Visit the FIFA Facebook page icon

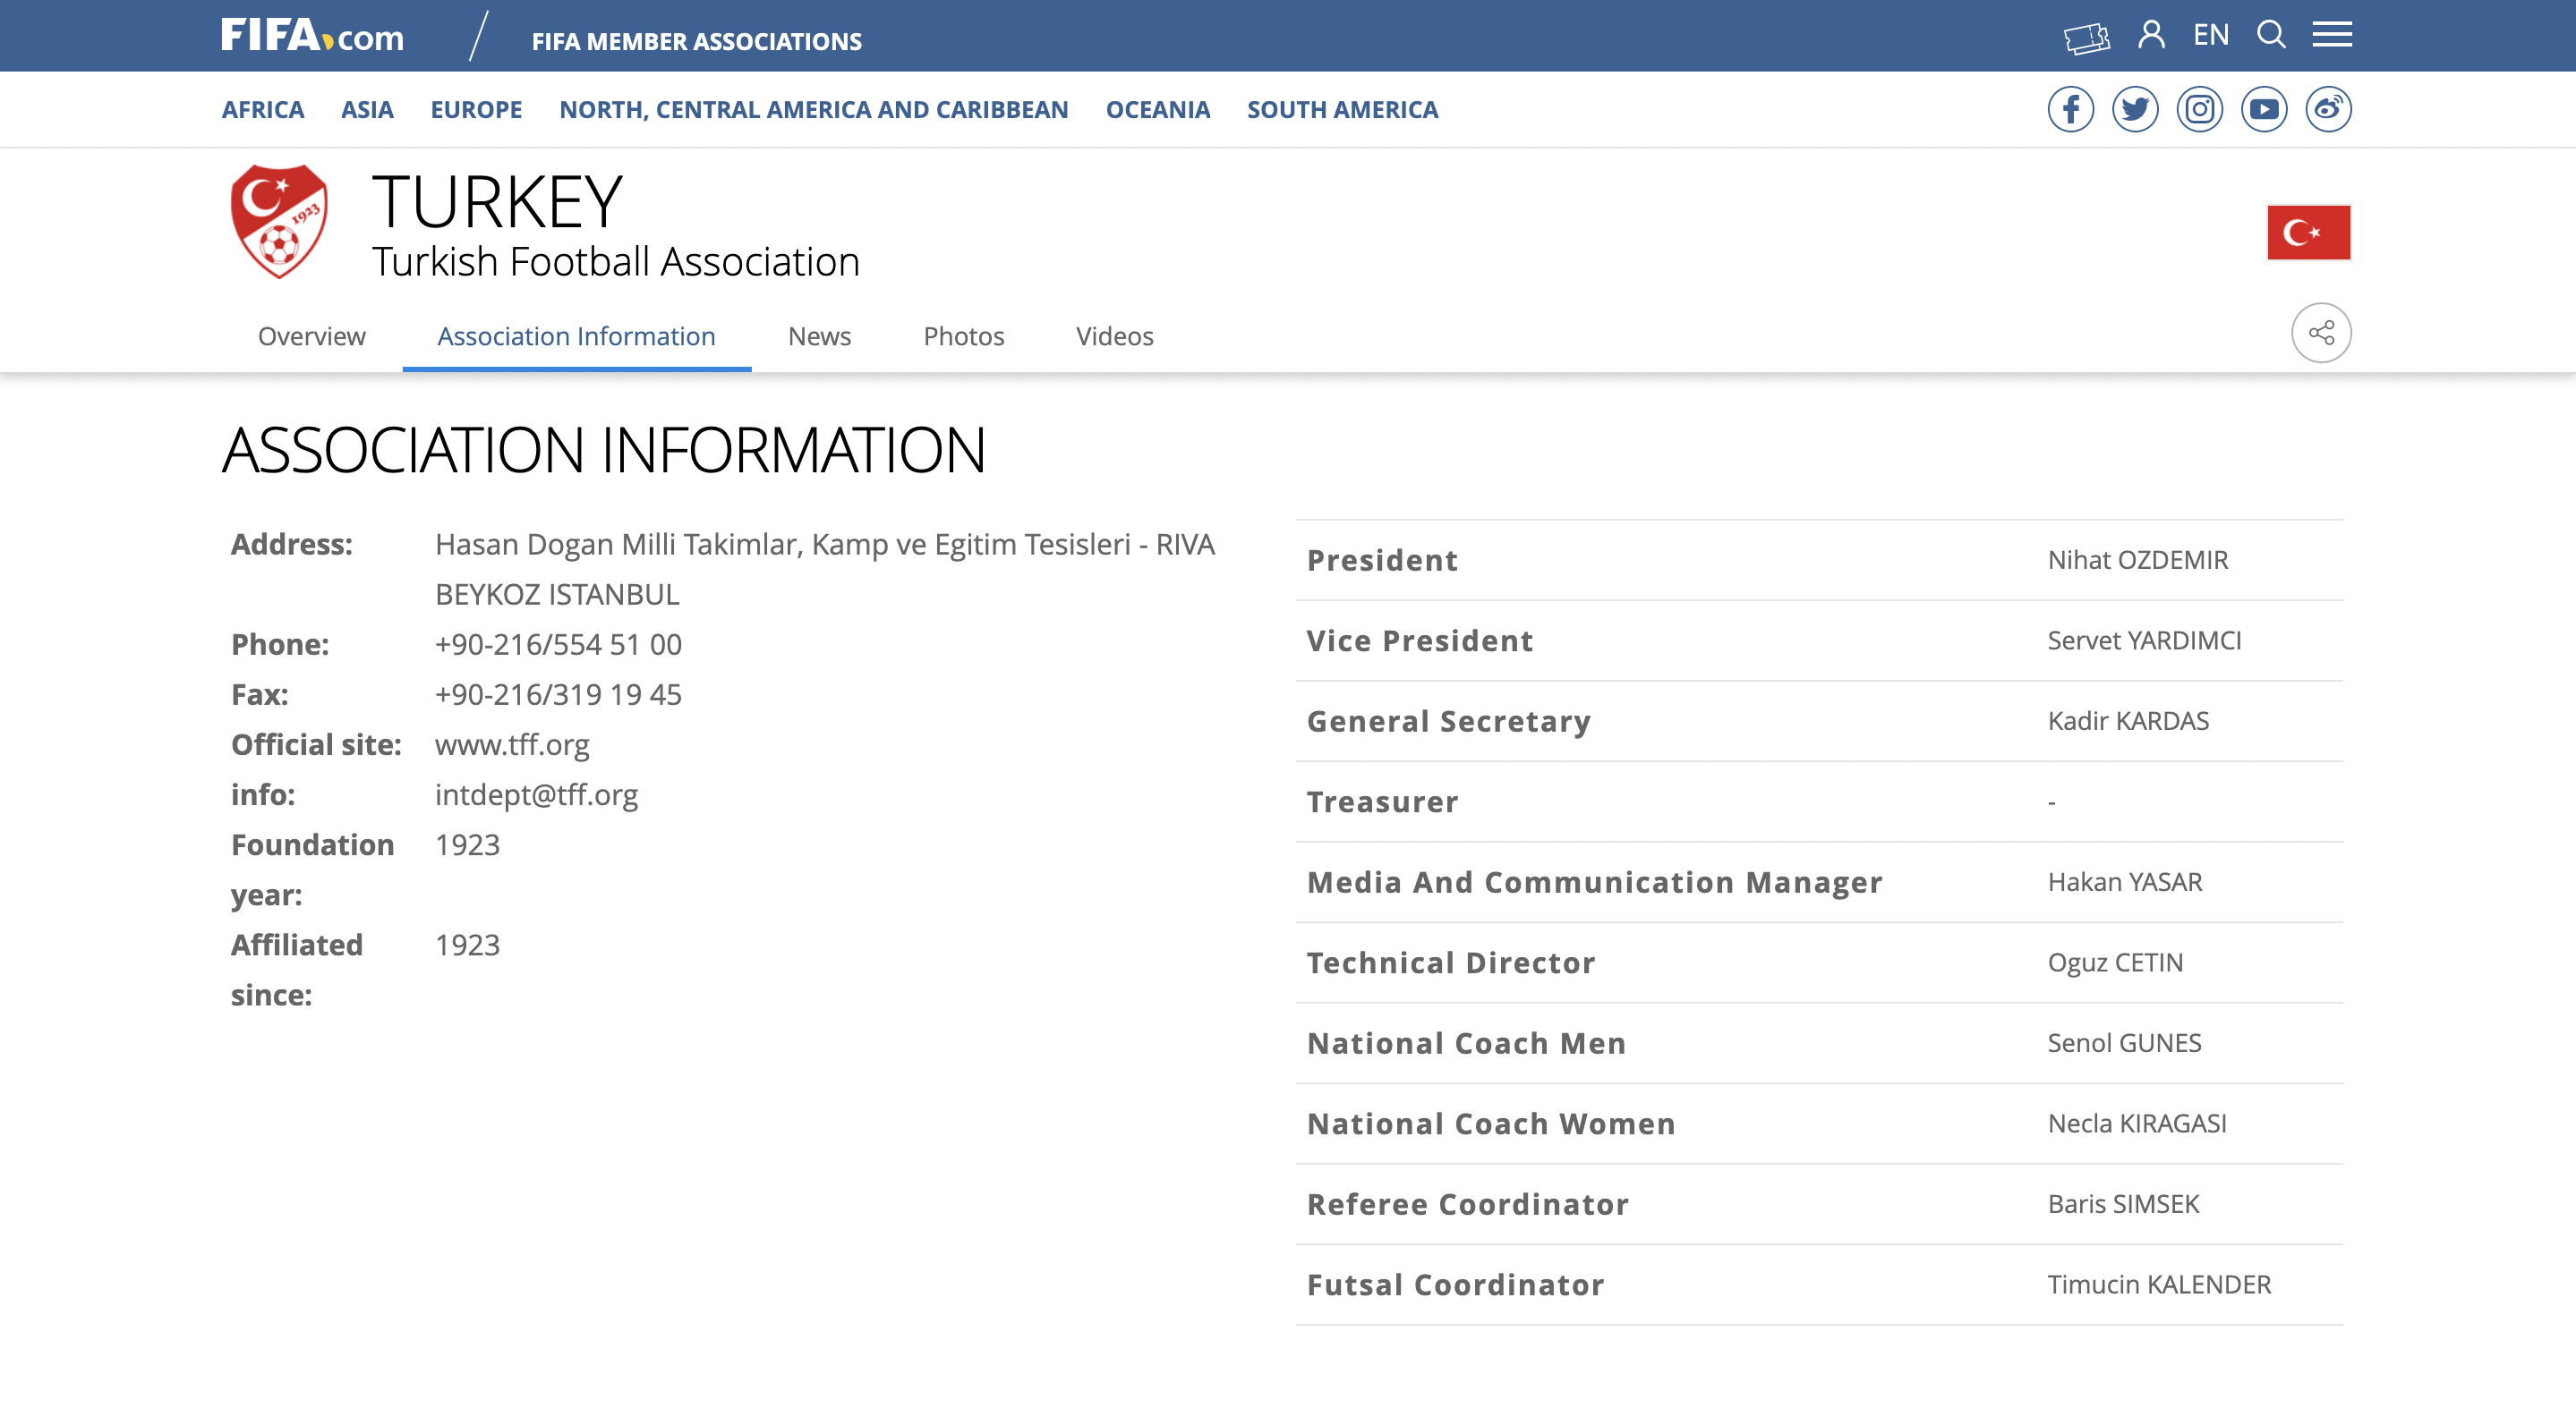pyautogui.click(x=2070, y=109)
